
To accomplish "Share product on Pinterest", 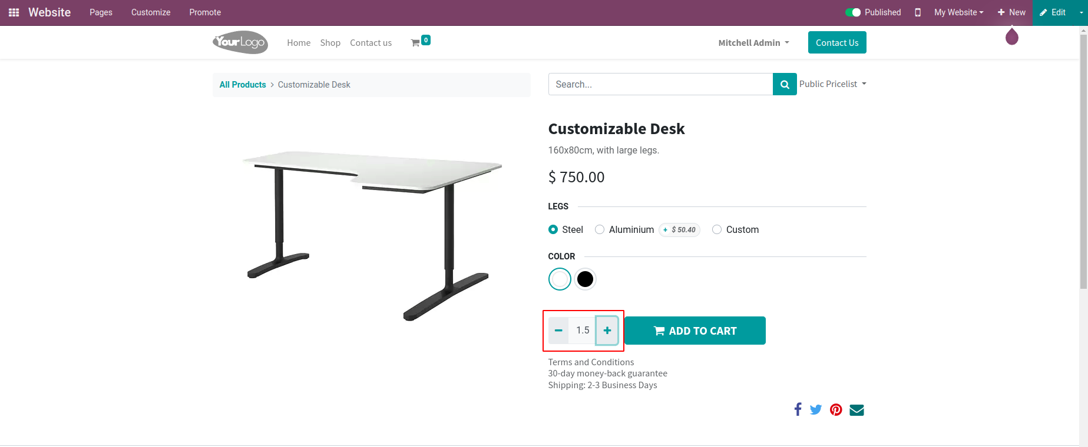I will click(836, 409).
